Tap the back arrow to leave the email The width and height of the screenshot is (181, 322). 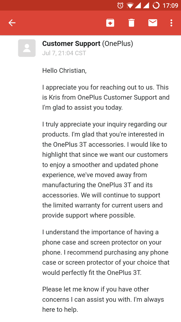point(12,23)
